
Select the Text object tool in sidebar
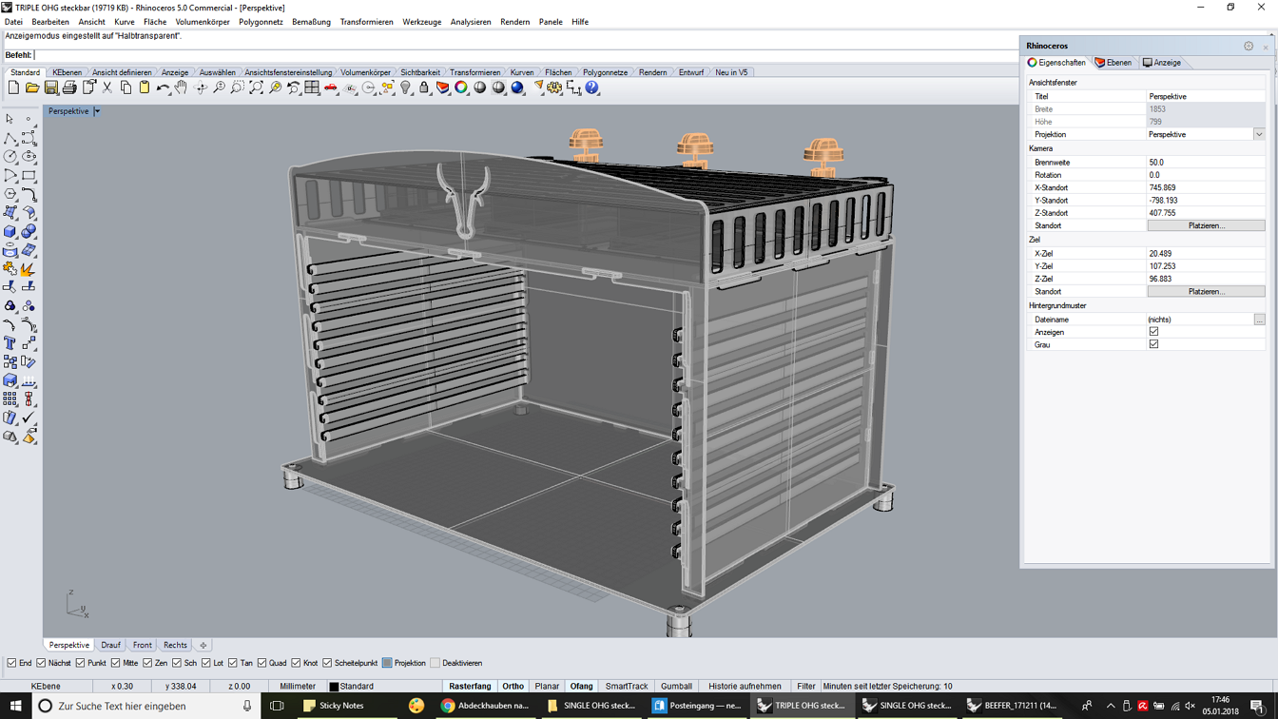point(10,343)
